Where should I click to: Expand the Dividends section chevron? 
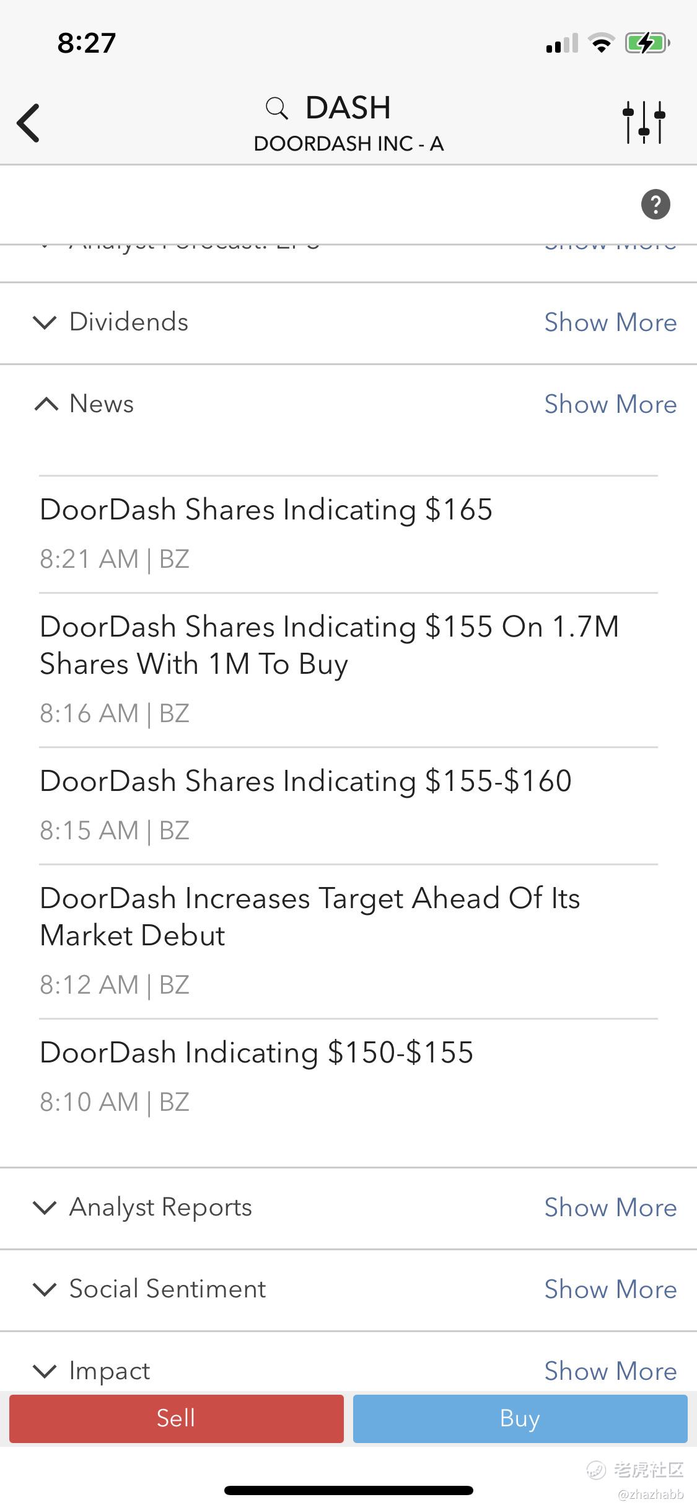(x=45, y=322)
